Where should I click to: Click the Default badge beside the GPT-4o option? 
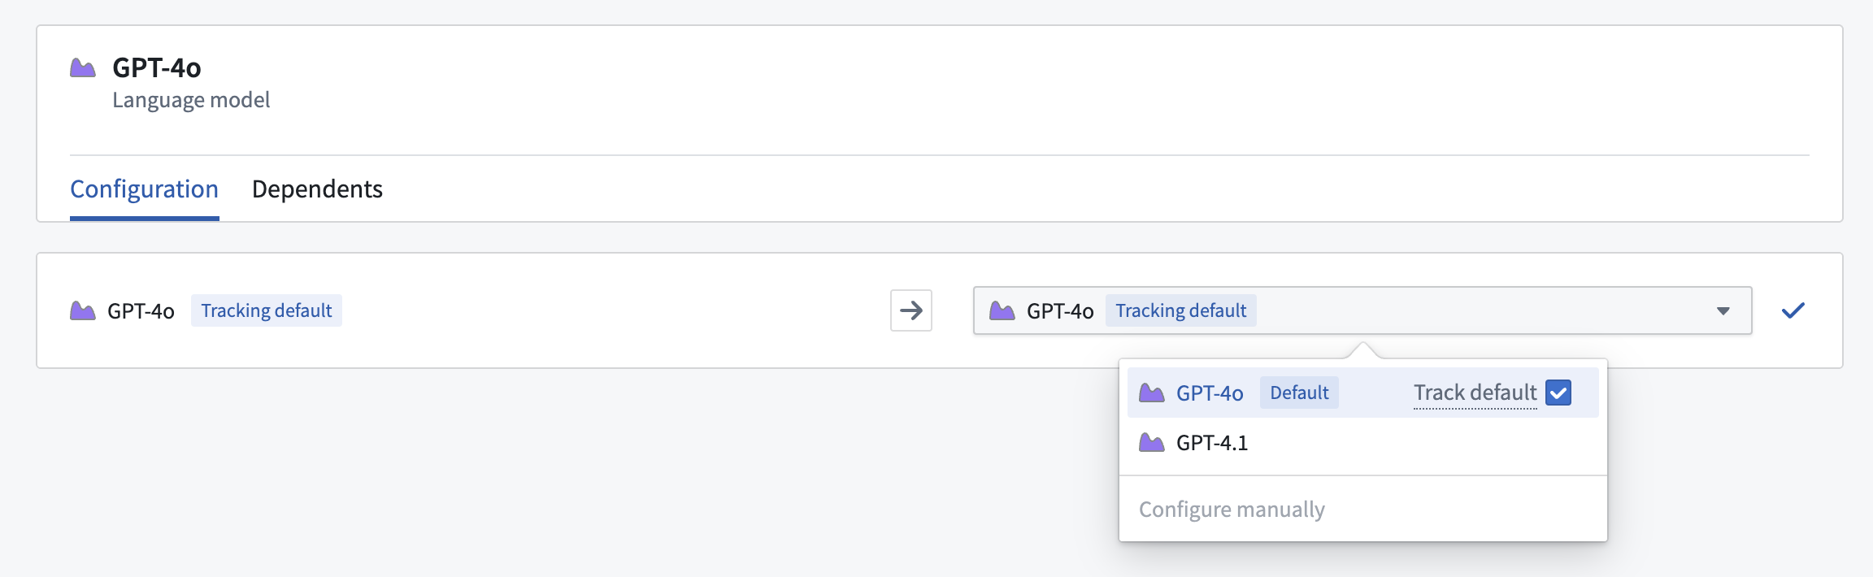point(1299,393)
